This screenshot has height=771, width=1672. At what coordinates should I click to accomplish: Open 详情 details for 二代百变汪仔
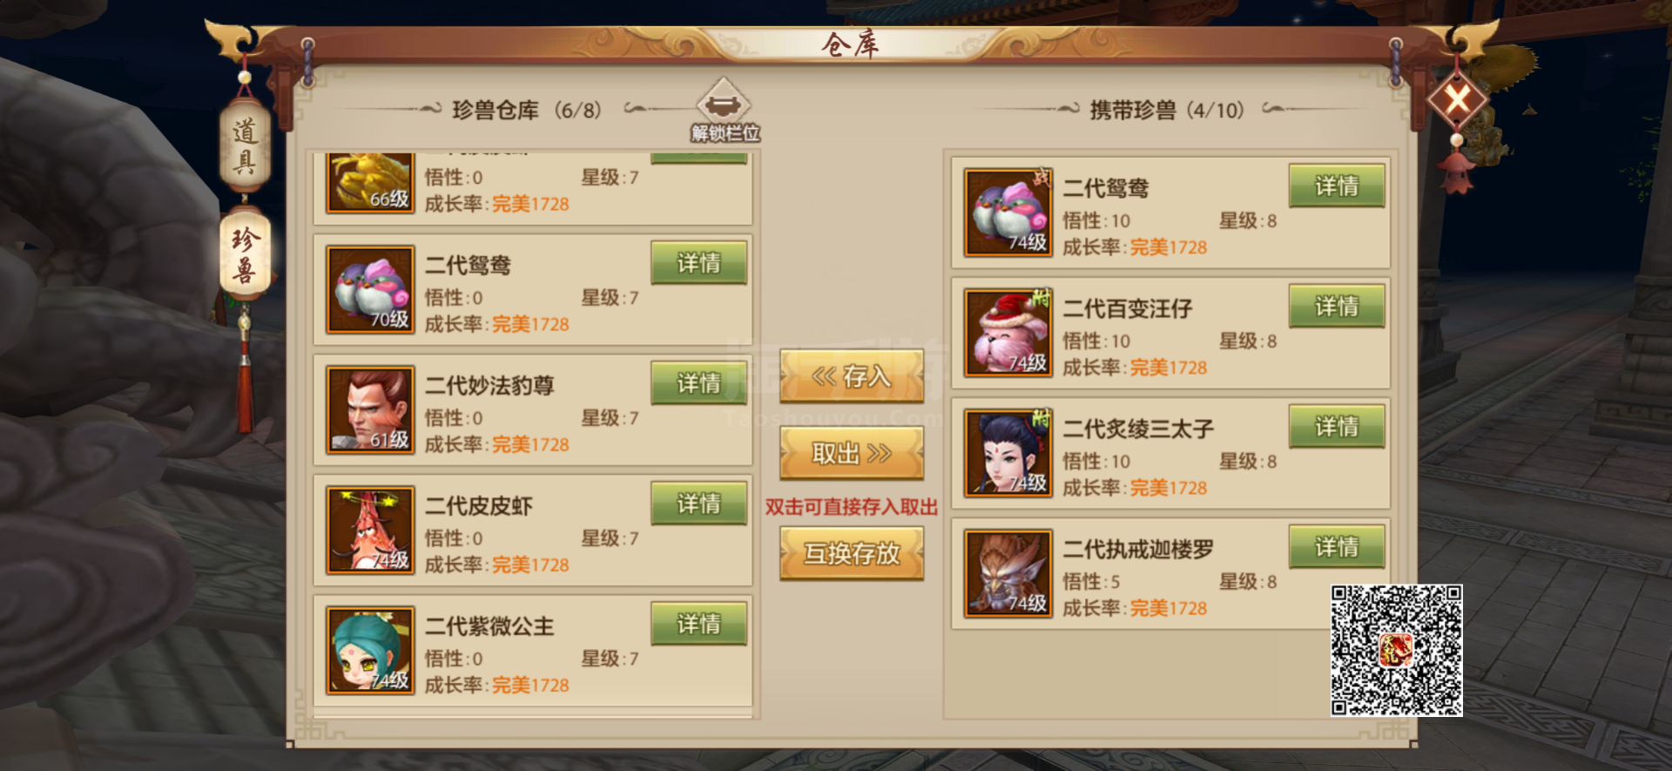pos(1337,307)
